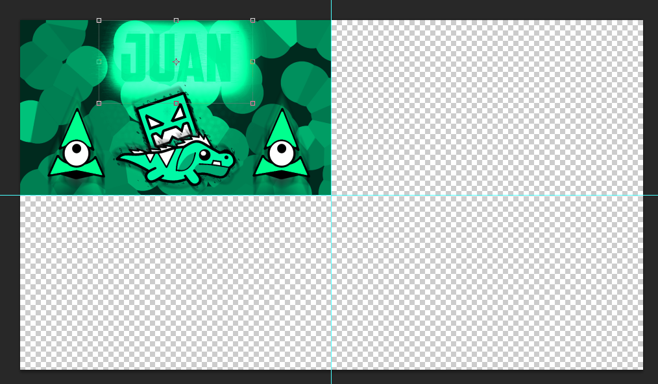Click the transform center reference point

(x=177, y=62)
